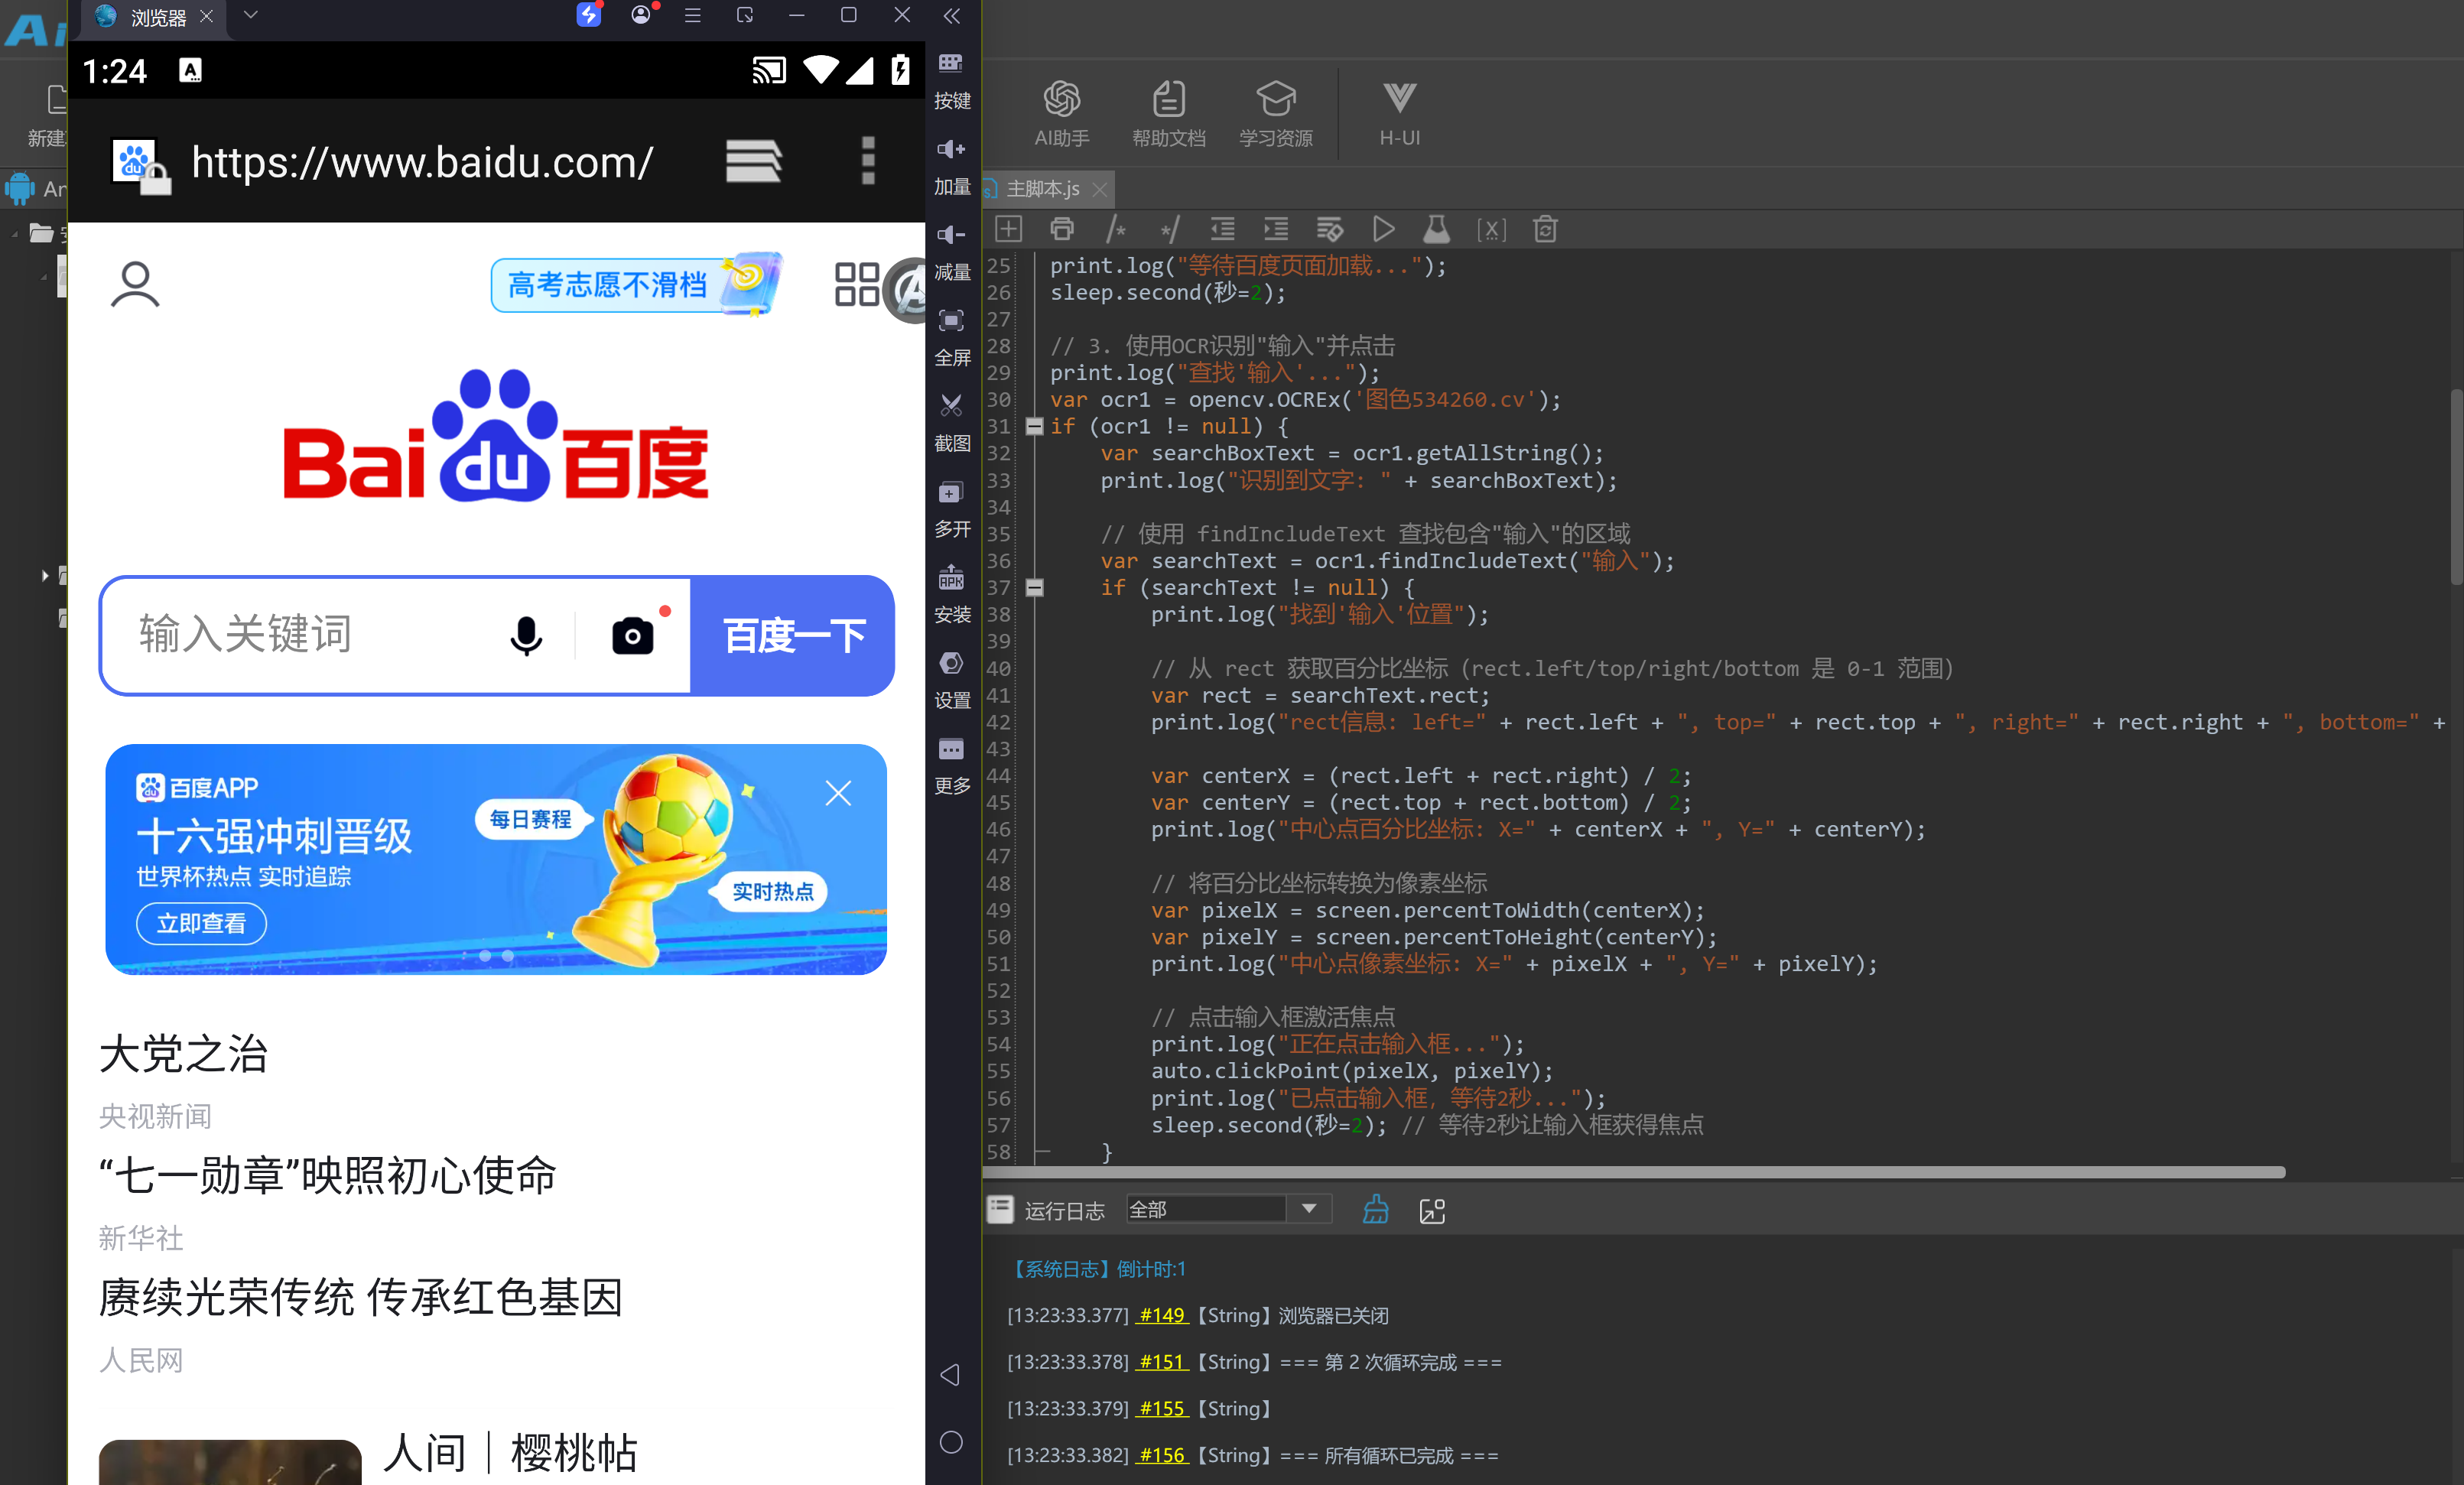Click 安装 APK install icon
Viewport: 2464px width, 1485px height.
point(951,594)
